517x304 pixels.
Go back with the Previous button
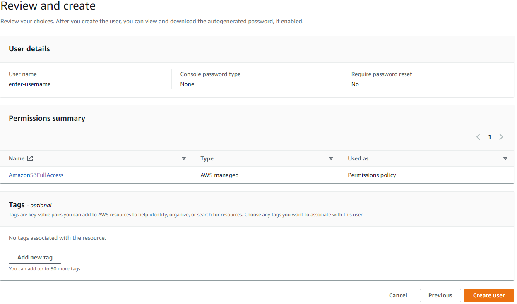[440, 295]
